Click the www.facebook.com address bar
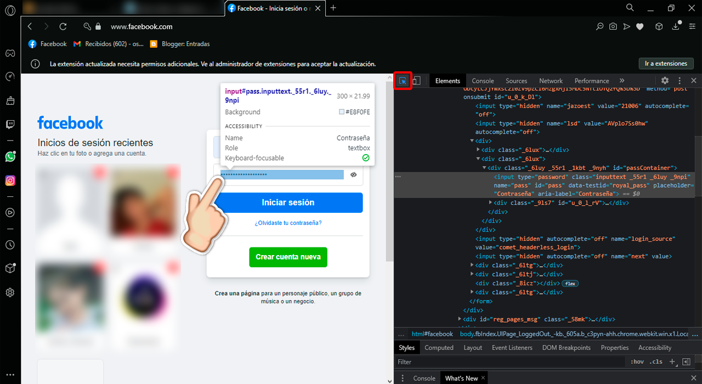This screenshot has height=384, width=702. 141,26
